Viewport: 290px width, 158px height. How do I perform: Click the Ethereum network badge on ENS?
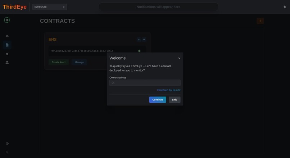coord(139,39)
